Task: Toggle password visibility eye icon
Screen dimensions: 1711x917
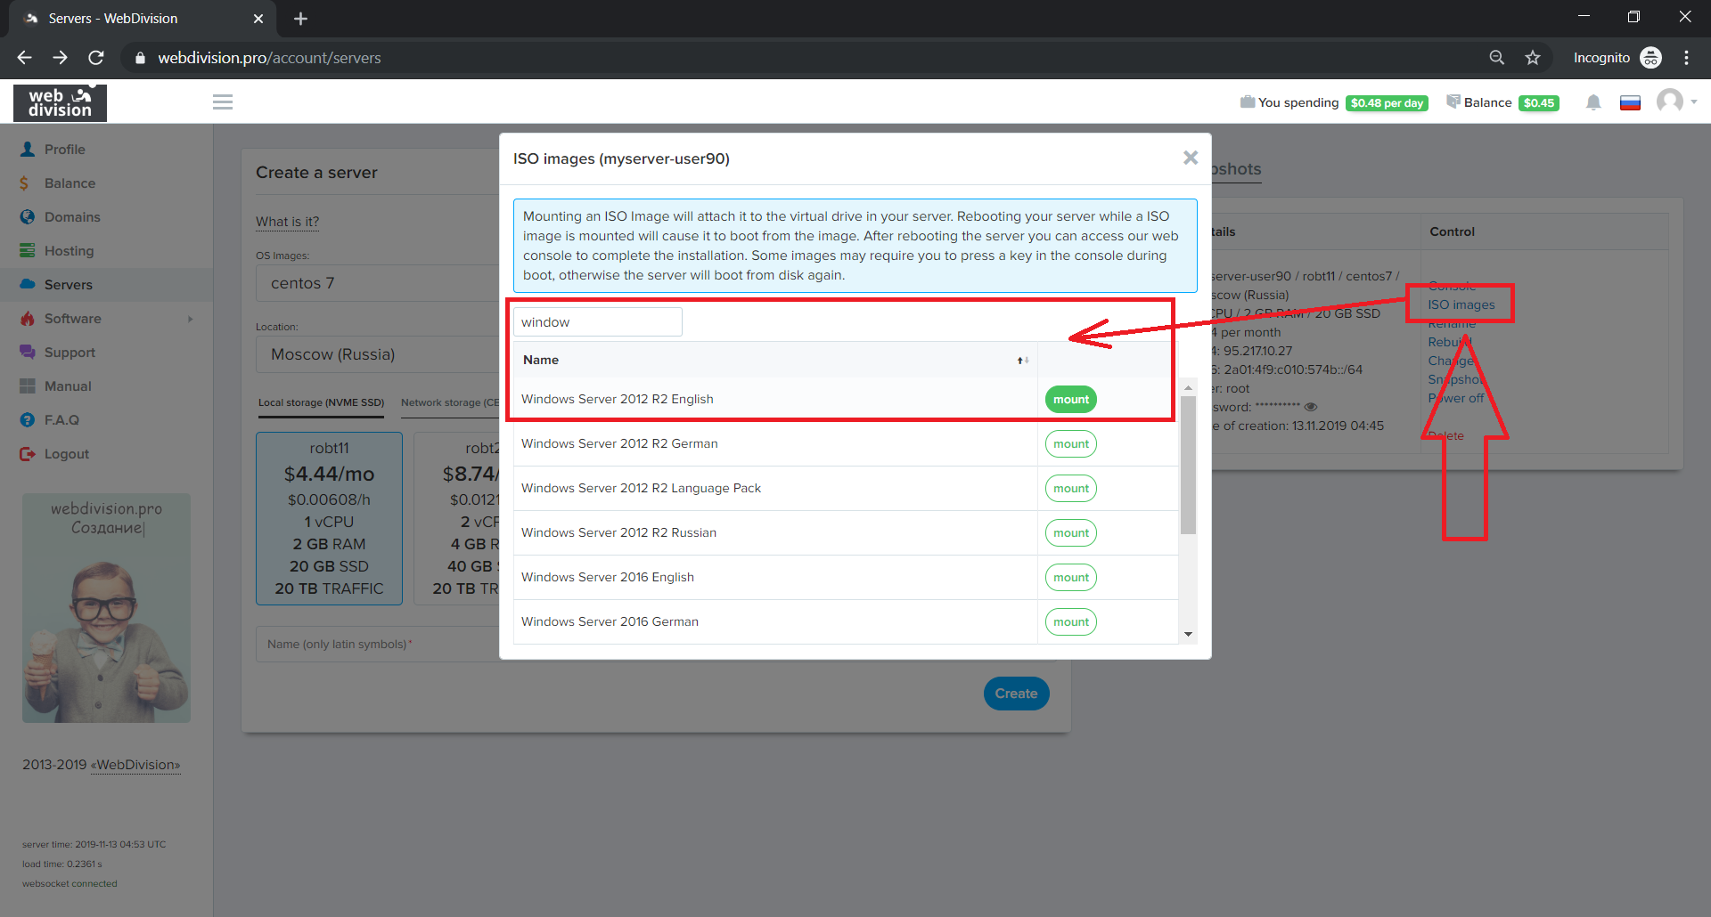Action: 1311,407
